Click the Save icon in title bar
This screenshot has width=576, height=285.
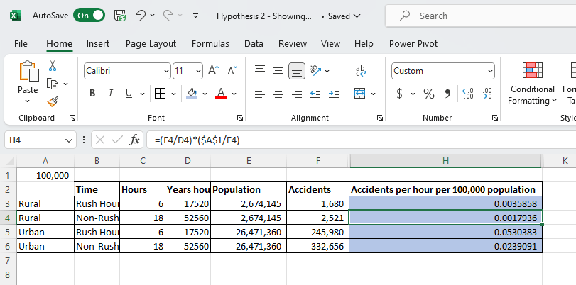[x=120, y=15]
